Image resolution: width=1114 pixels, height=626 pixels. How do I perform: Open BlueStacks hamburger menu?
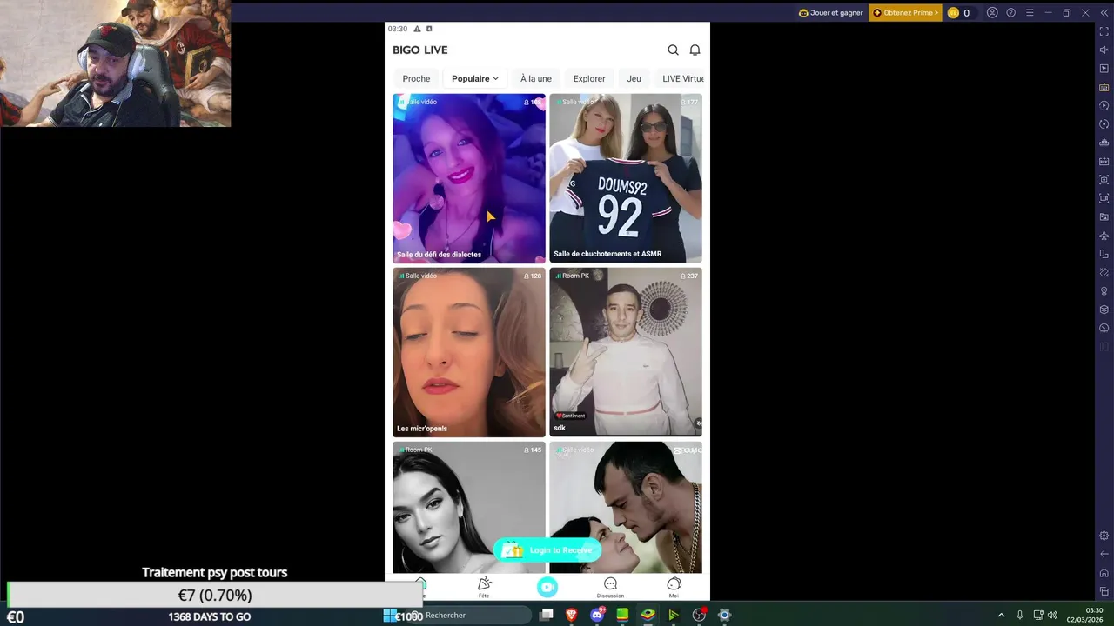point(1030,13)
